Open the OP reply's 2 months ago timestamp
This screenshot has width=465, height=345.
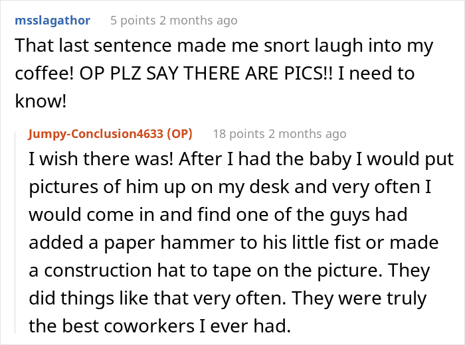(x=308, y=133)
